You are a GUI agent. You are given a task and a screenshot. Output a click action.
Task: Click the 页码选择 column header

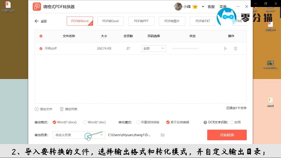tap(153, 36)
